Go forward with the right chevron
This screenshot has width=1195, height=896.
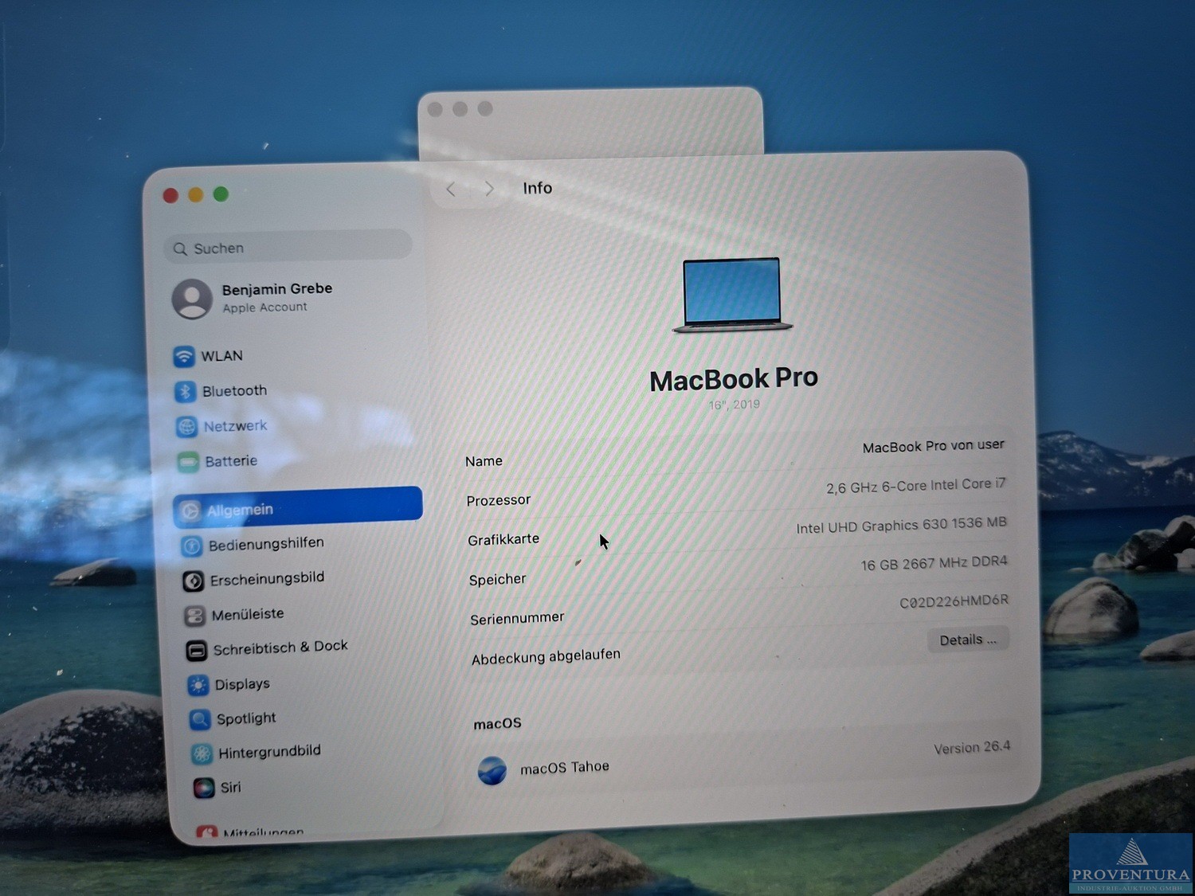(489, 189)
